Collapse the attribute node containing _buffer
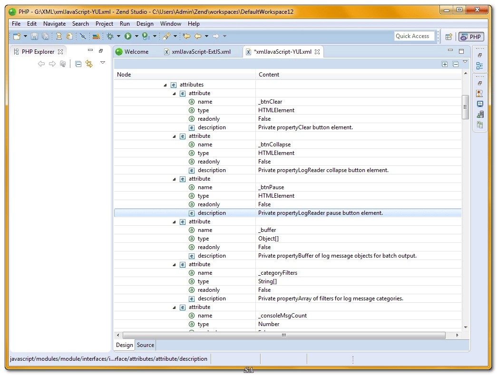 point(174,221)
